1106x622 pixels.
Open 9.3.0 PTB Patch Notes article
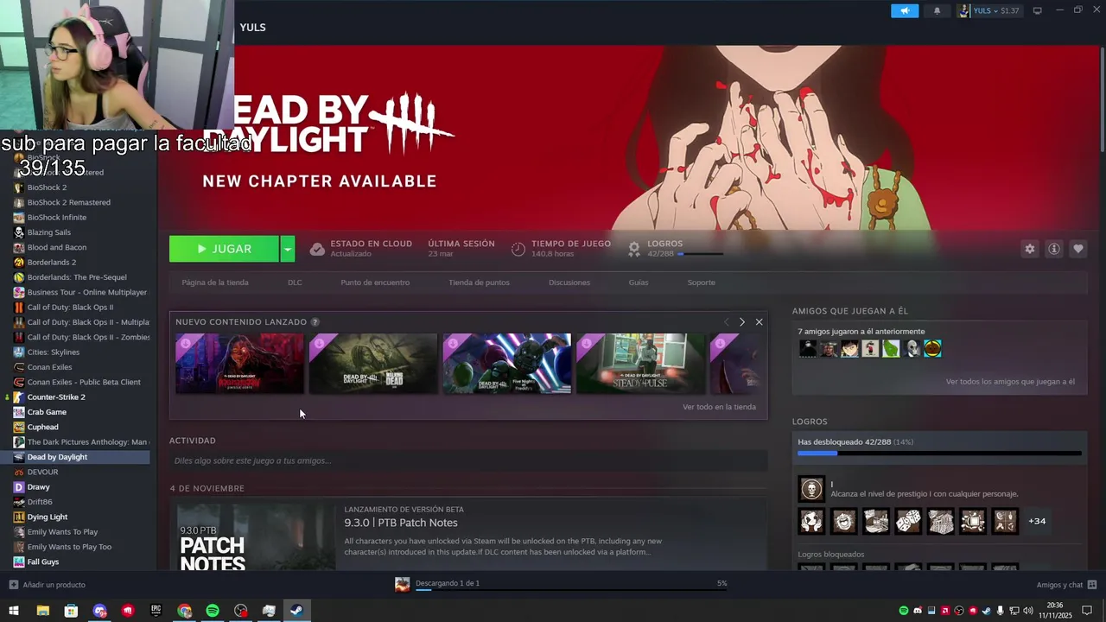pyautogui.click(x=401, y=523)
